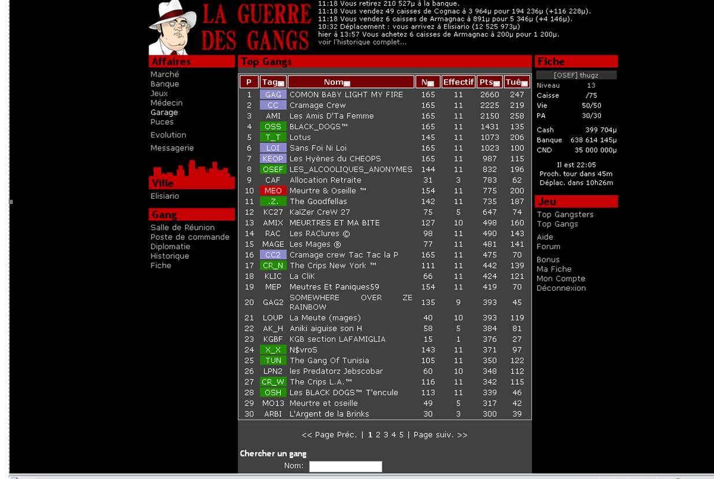The width and height of the screenshot is (714, 479).
Task: Select gang The Gang Of Tunisia
Action: click(x=329, y=361)
